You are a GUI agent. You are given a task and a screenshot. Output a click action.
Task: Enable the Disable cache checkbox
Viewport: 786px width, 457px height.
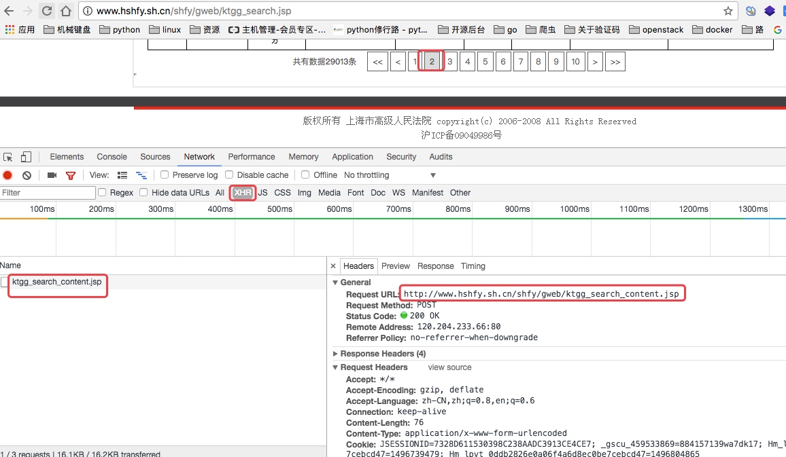pos(229,175)
